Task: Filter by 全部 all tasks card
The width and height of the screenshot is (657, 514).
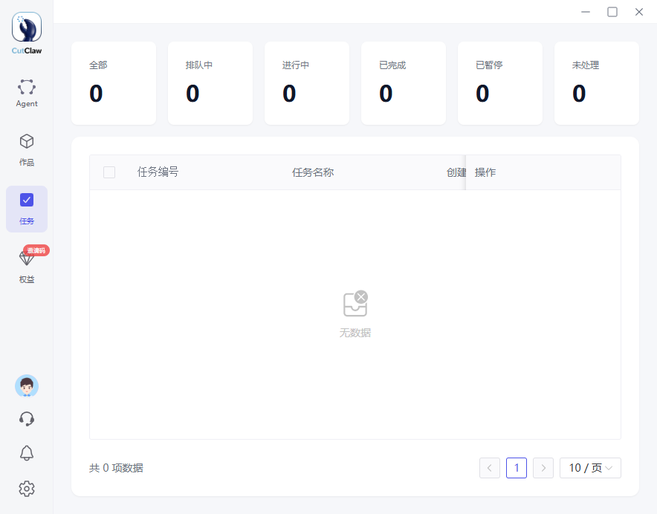Action: point(114,83)
